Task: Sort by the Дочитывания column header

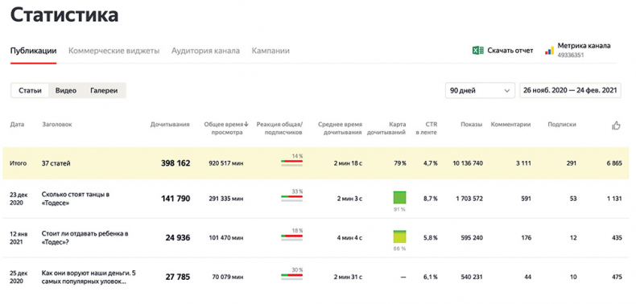Action: [x=170, y=125]
